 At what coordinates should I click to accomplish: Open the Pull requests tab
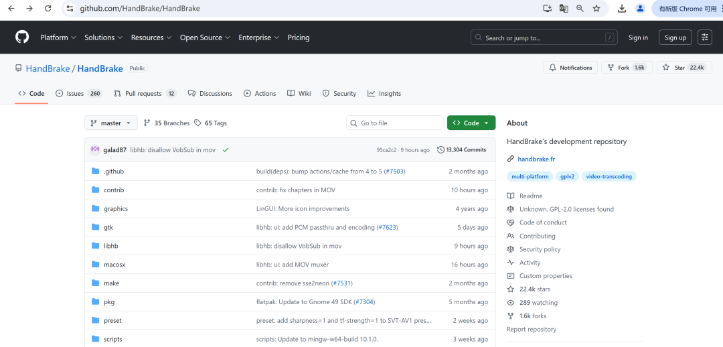coord(145,94)
